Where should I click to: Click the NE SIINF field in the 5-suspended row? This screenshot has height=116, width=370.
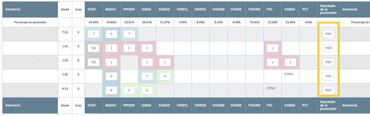coord(94,48)
